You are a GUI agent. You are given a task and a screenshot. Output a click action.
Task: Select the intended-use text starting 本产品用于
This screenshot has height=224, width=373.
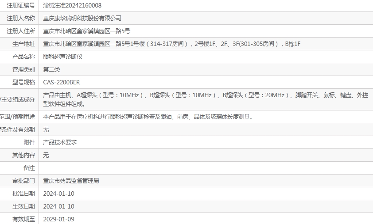pyautogui.click(x=148, y=117)
